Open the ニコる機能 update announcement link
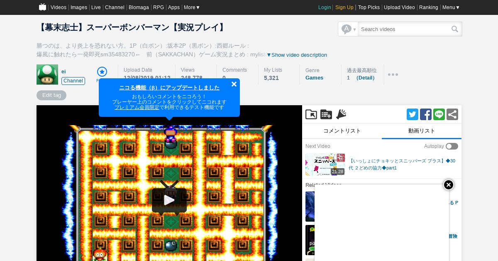This screenshot has height=261, width=498. 169,88
